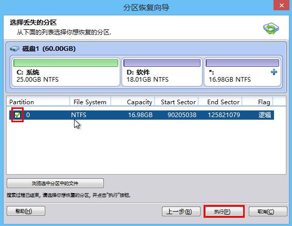Click the blue plus icon on unallocated partition
Image resolution: width=292 pixels, height=226 pixels.
pyautogui.click(x=273, y=72)
